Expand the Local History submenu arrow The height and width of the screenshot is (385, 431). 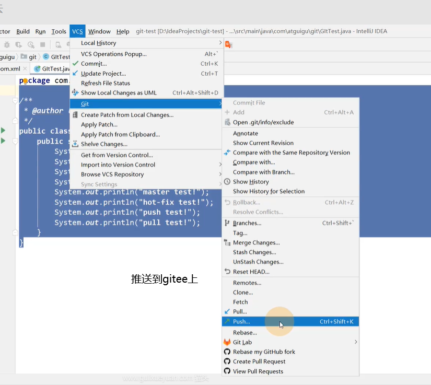click(x=220, y=43)
